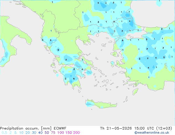
Task: Click the 50 mm legend value
Action: pos(47,133)
